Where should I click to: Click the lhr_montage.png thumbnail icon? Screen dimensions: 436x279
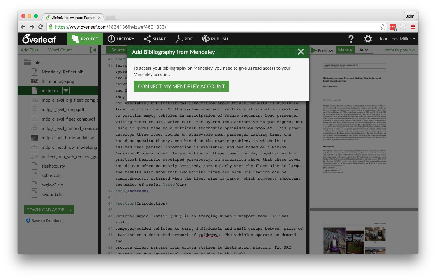pyautogui.click(x=35, y=81)
